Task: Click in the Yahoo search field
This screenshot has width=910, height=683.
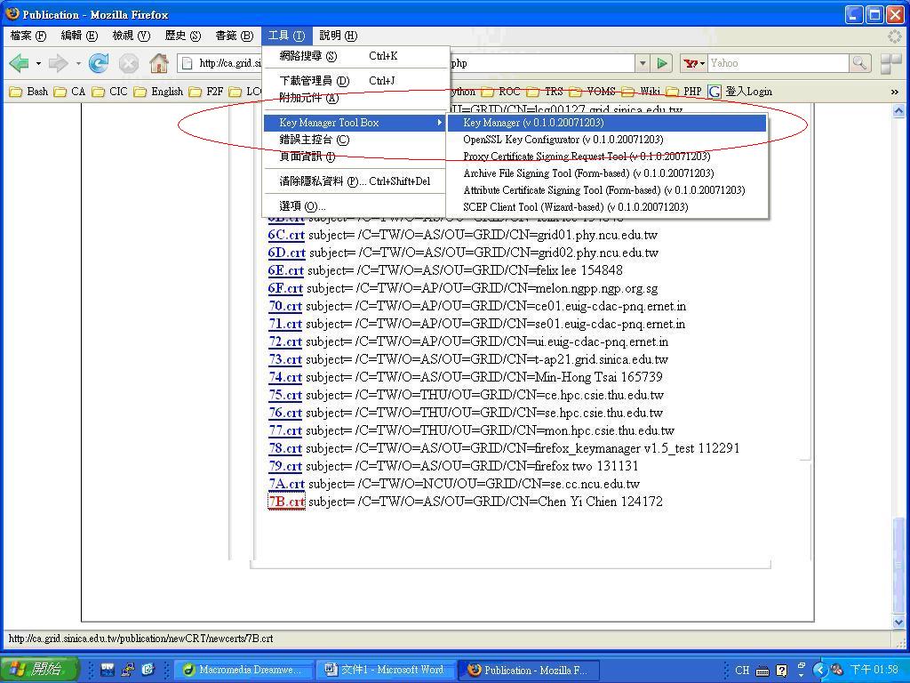Action: [x=778, y=63]
